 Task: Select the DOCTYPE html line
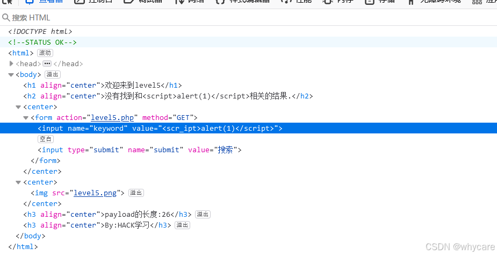[40, 31]
